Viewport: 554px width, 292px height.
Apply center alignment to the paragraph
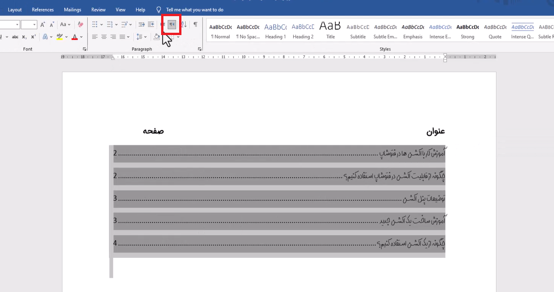tap(104, 37)
